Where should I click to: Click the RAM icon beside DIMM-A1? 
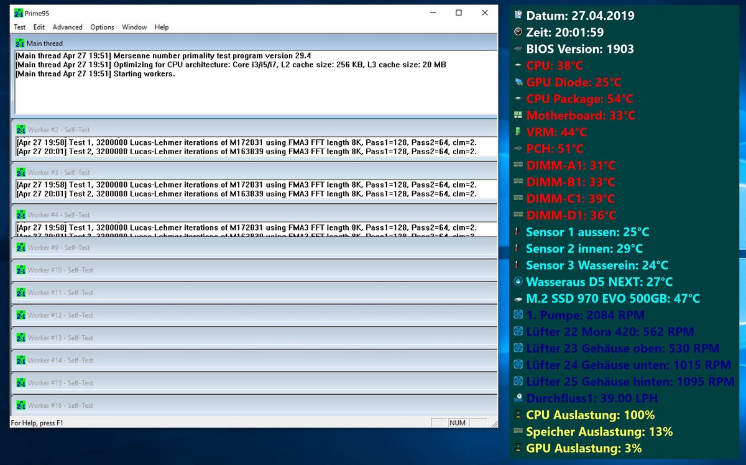tap(518, 165)
